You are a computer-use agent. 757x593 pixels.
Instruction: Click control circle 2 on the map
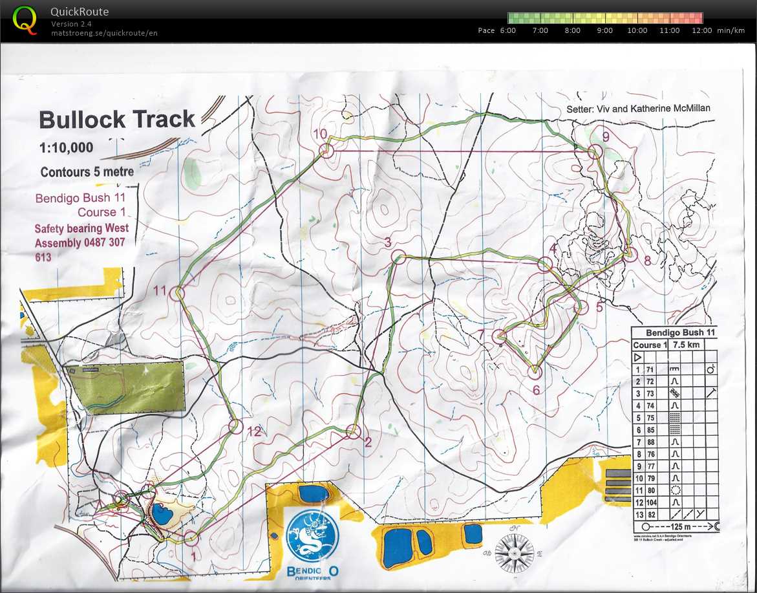click(352, 431)
